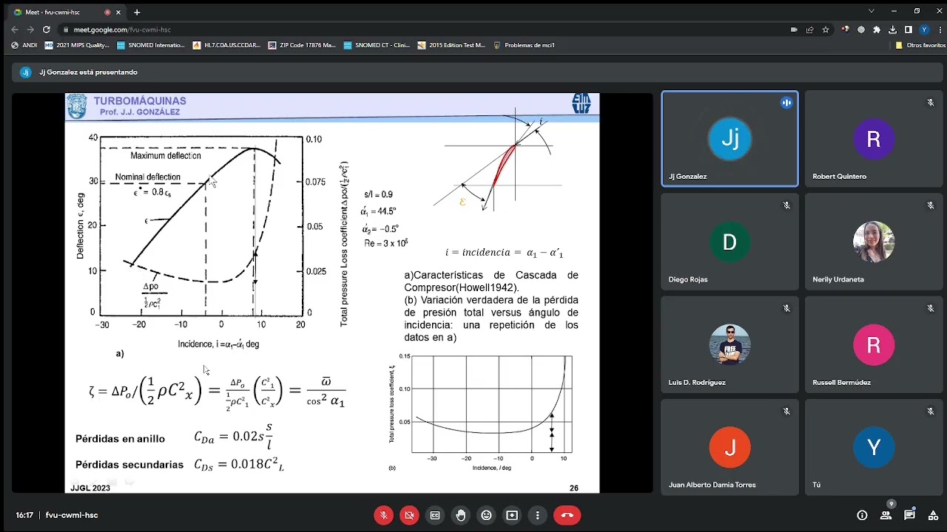Click Juan Alberto Damia Torres tile

729,447
